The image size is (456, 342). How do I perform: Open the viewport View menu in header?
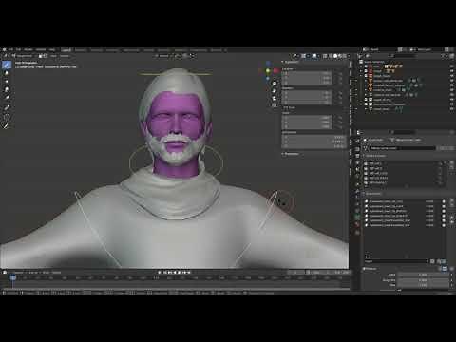click(x=53, y=56)
